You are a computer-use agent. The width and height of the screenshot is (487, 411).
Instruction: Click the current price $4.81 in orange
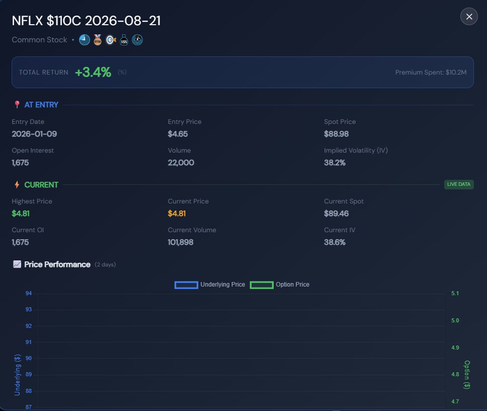pos(177,214)
